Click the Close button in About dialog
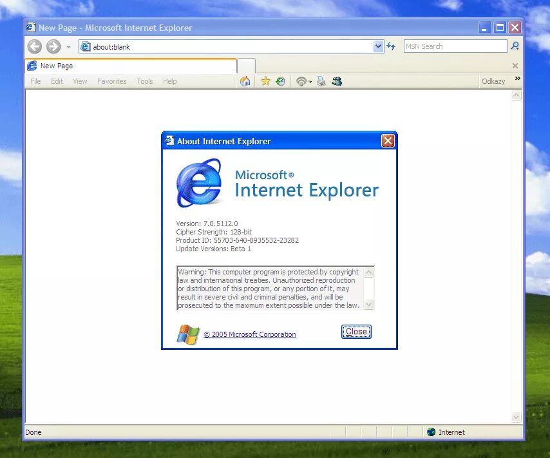Screen dimensions: 550x458 click(x=356, y=332)
